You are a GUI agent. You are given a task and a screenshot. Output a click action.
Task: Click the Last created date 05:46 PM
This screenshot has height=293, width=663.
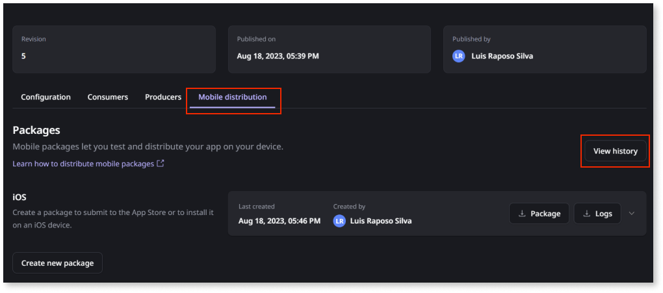click(279, 221)
